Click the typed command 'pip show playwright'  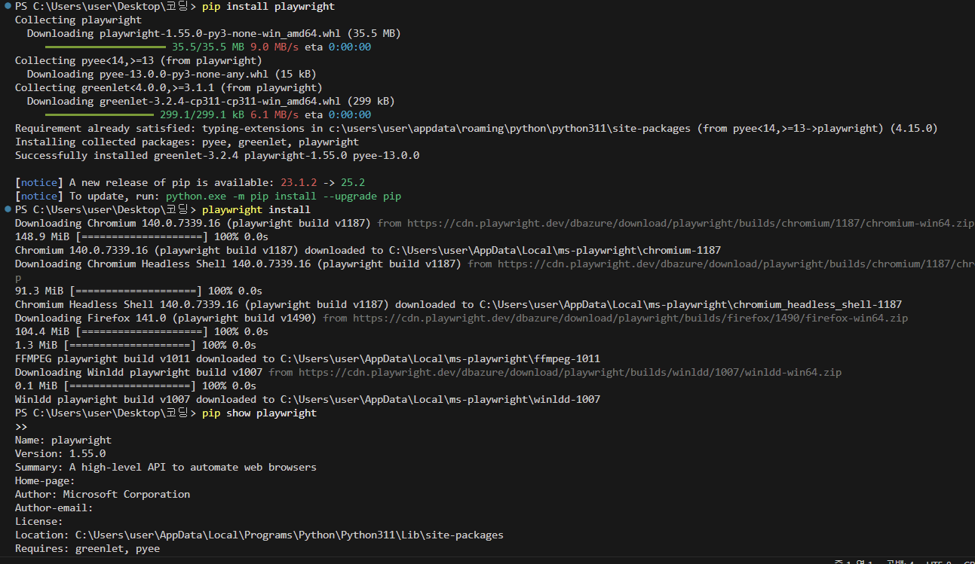[x=259, y=413]
